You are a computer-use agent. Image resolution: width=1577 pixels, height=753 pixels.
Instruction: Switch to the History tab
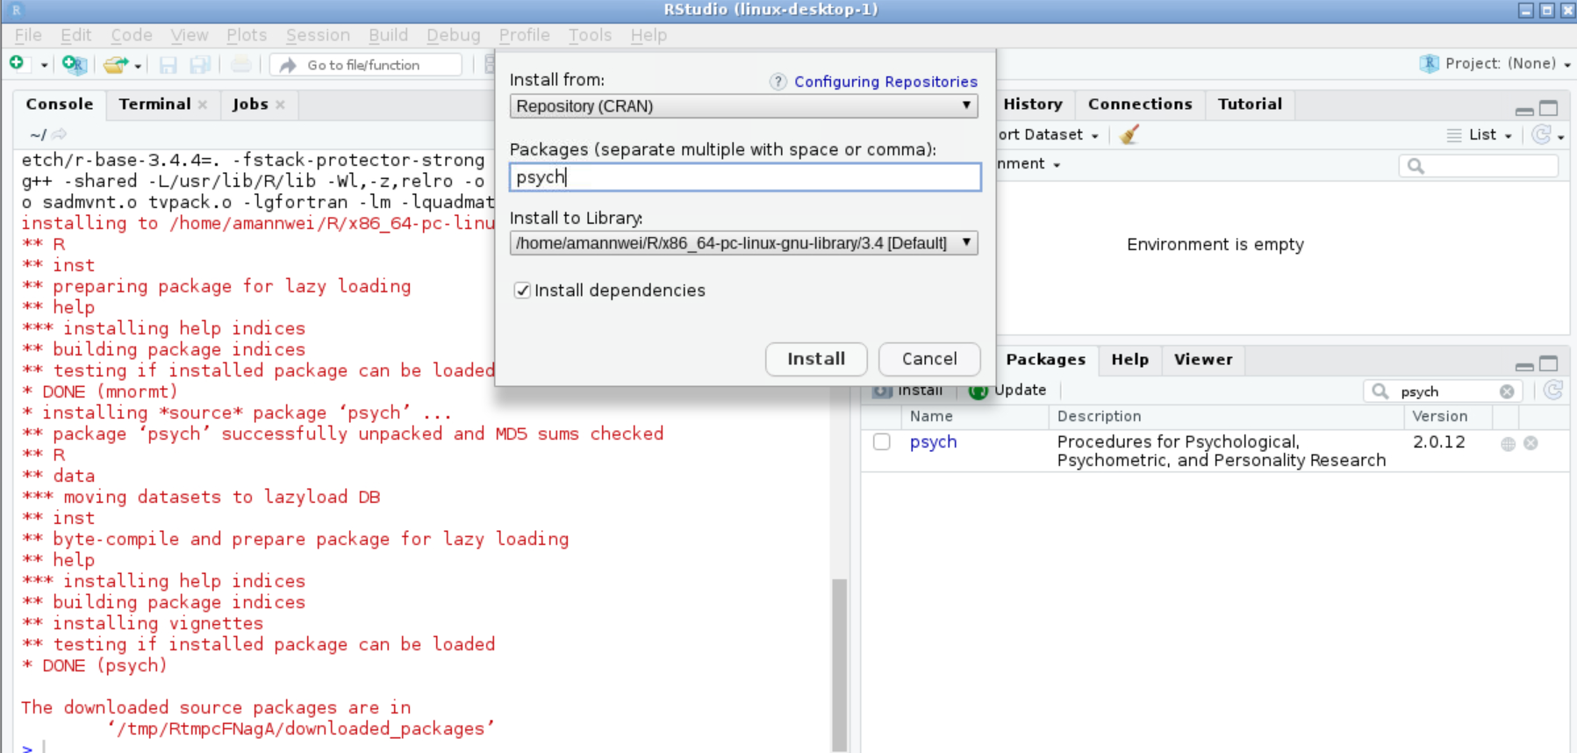click(x=1033, y=104)
